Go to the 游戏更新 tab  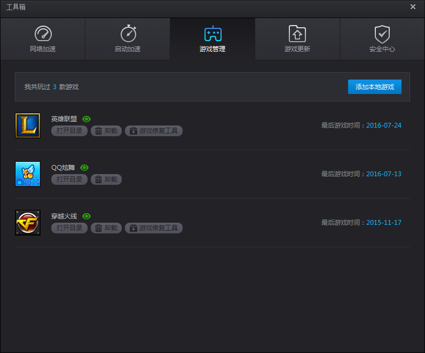(297, 39)
